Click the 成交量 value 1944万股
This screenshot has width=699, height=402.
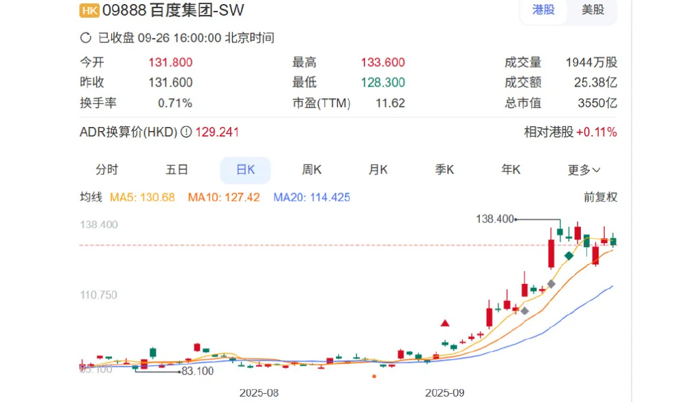[x=592, y=62]
